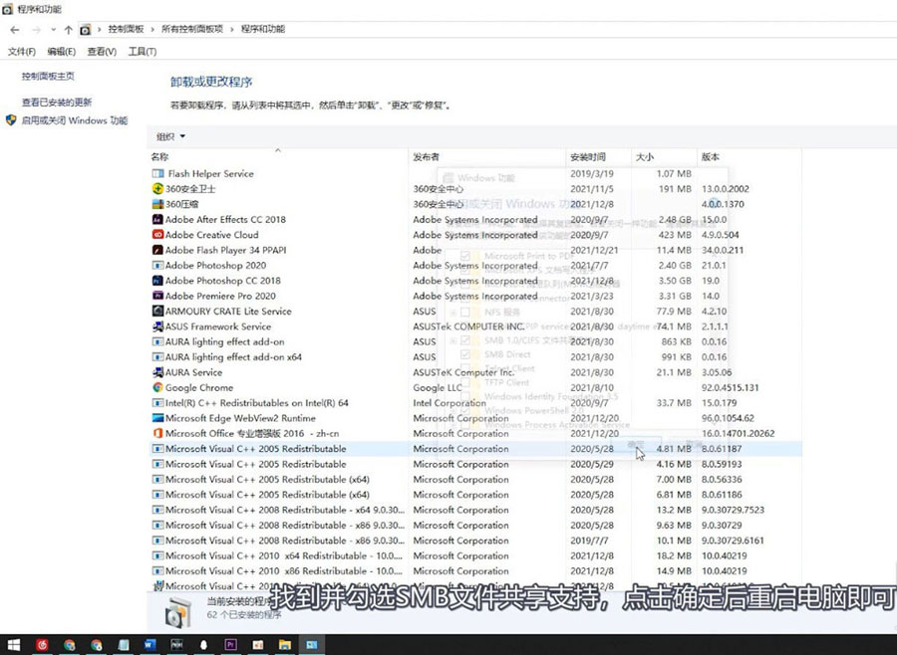
Task: Click the Adobe Photoshop CC 2018 icon
Action: pyautogui.click(x=157, y=281)
